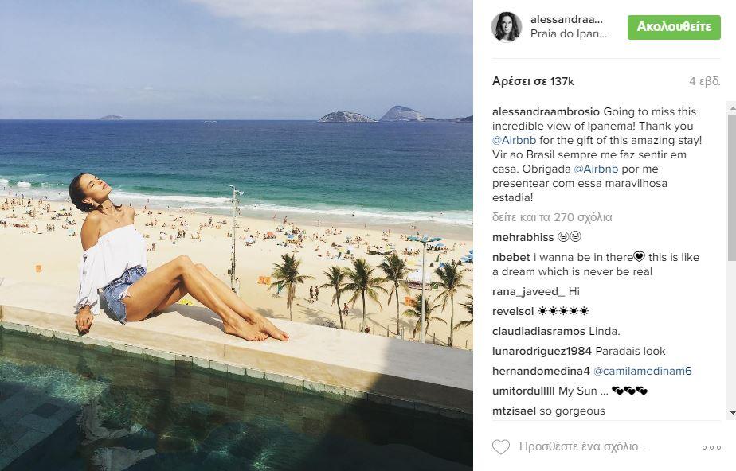Expand all 270 comments link
This screenshot has width=736, height=471.
pyautogui.click(x=552, y=217)
